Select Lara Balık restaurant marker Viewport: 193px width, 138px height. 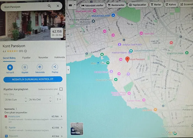pos(155,109)
